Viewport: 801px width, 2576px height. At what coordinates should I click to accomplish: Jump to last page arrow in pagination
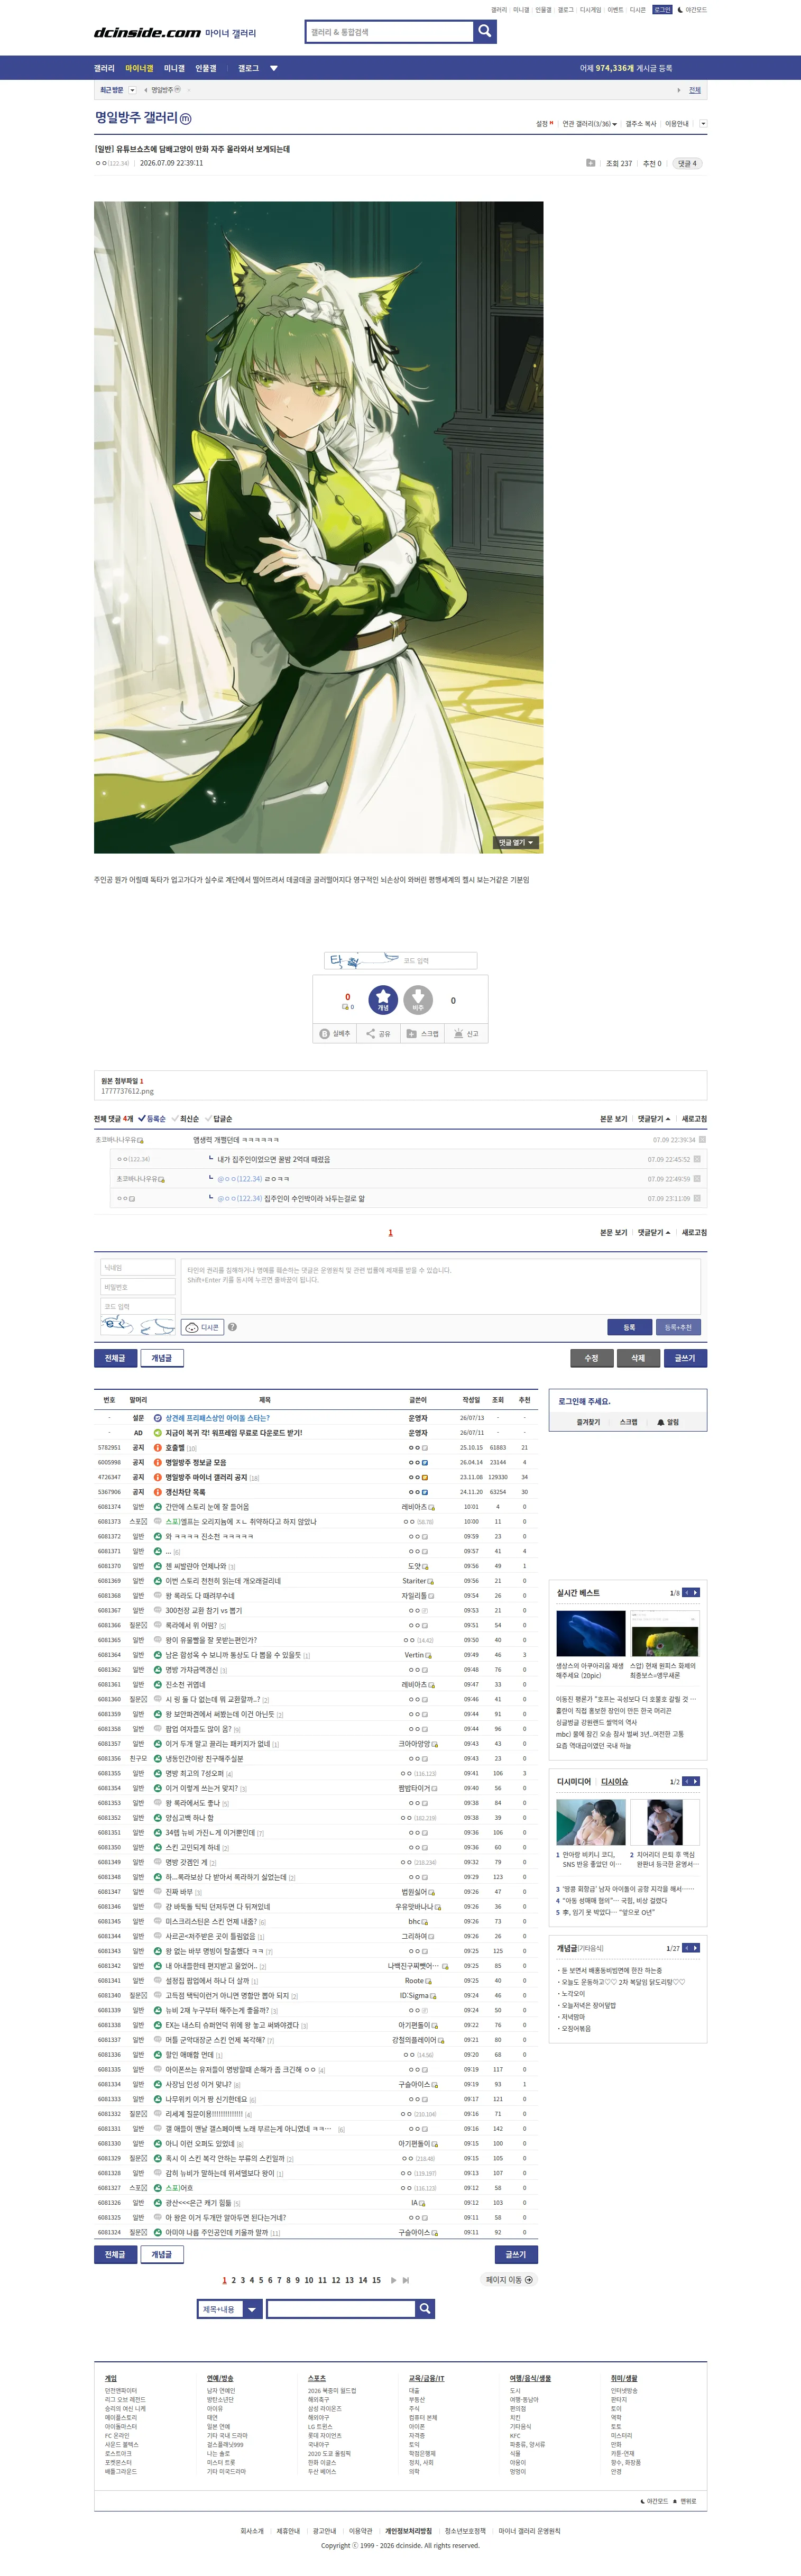[x=406, y=2280]
